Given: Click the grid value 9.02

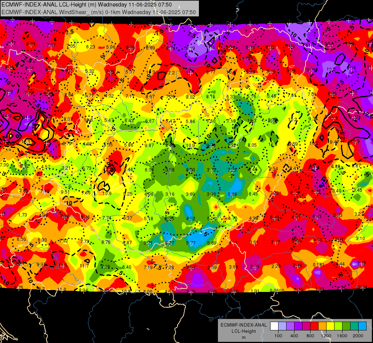Looking at the screenshot, I should click(x=190, y=97).
